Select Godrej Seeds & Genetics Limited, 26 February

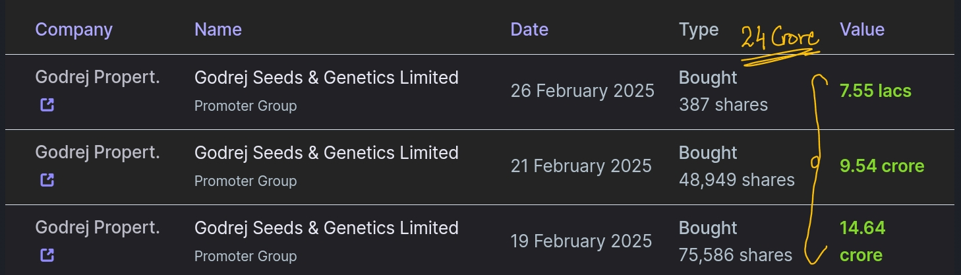click(326, 77)
